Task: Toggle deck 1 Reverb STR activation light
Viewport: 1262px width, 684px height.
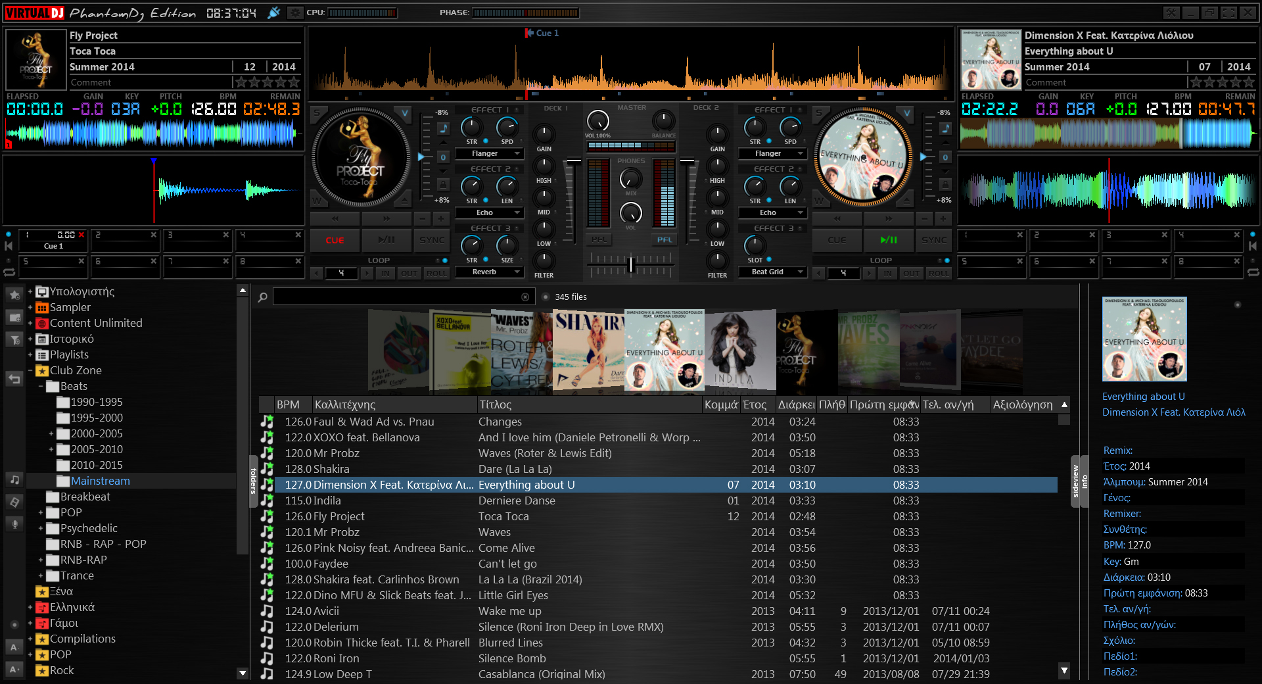Action: pos(486,260)
